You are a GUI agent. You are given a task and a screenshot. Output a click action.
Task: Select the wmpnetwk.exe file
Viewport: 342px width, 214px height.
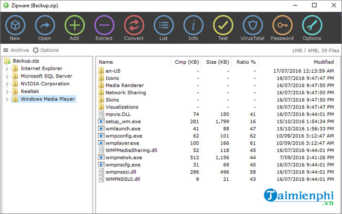[216, 158]
